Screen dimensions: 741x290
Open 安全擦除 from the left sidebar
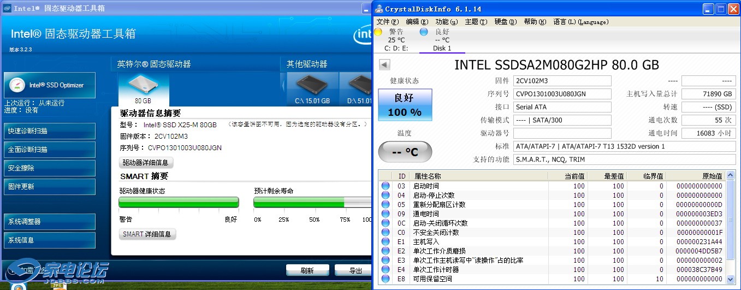[x=49, y=168]
